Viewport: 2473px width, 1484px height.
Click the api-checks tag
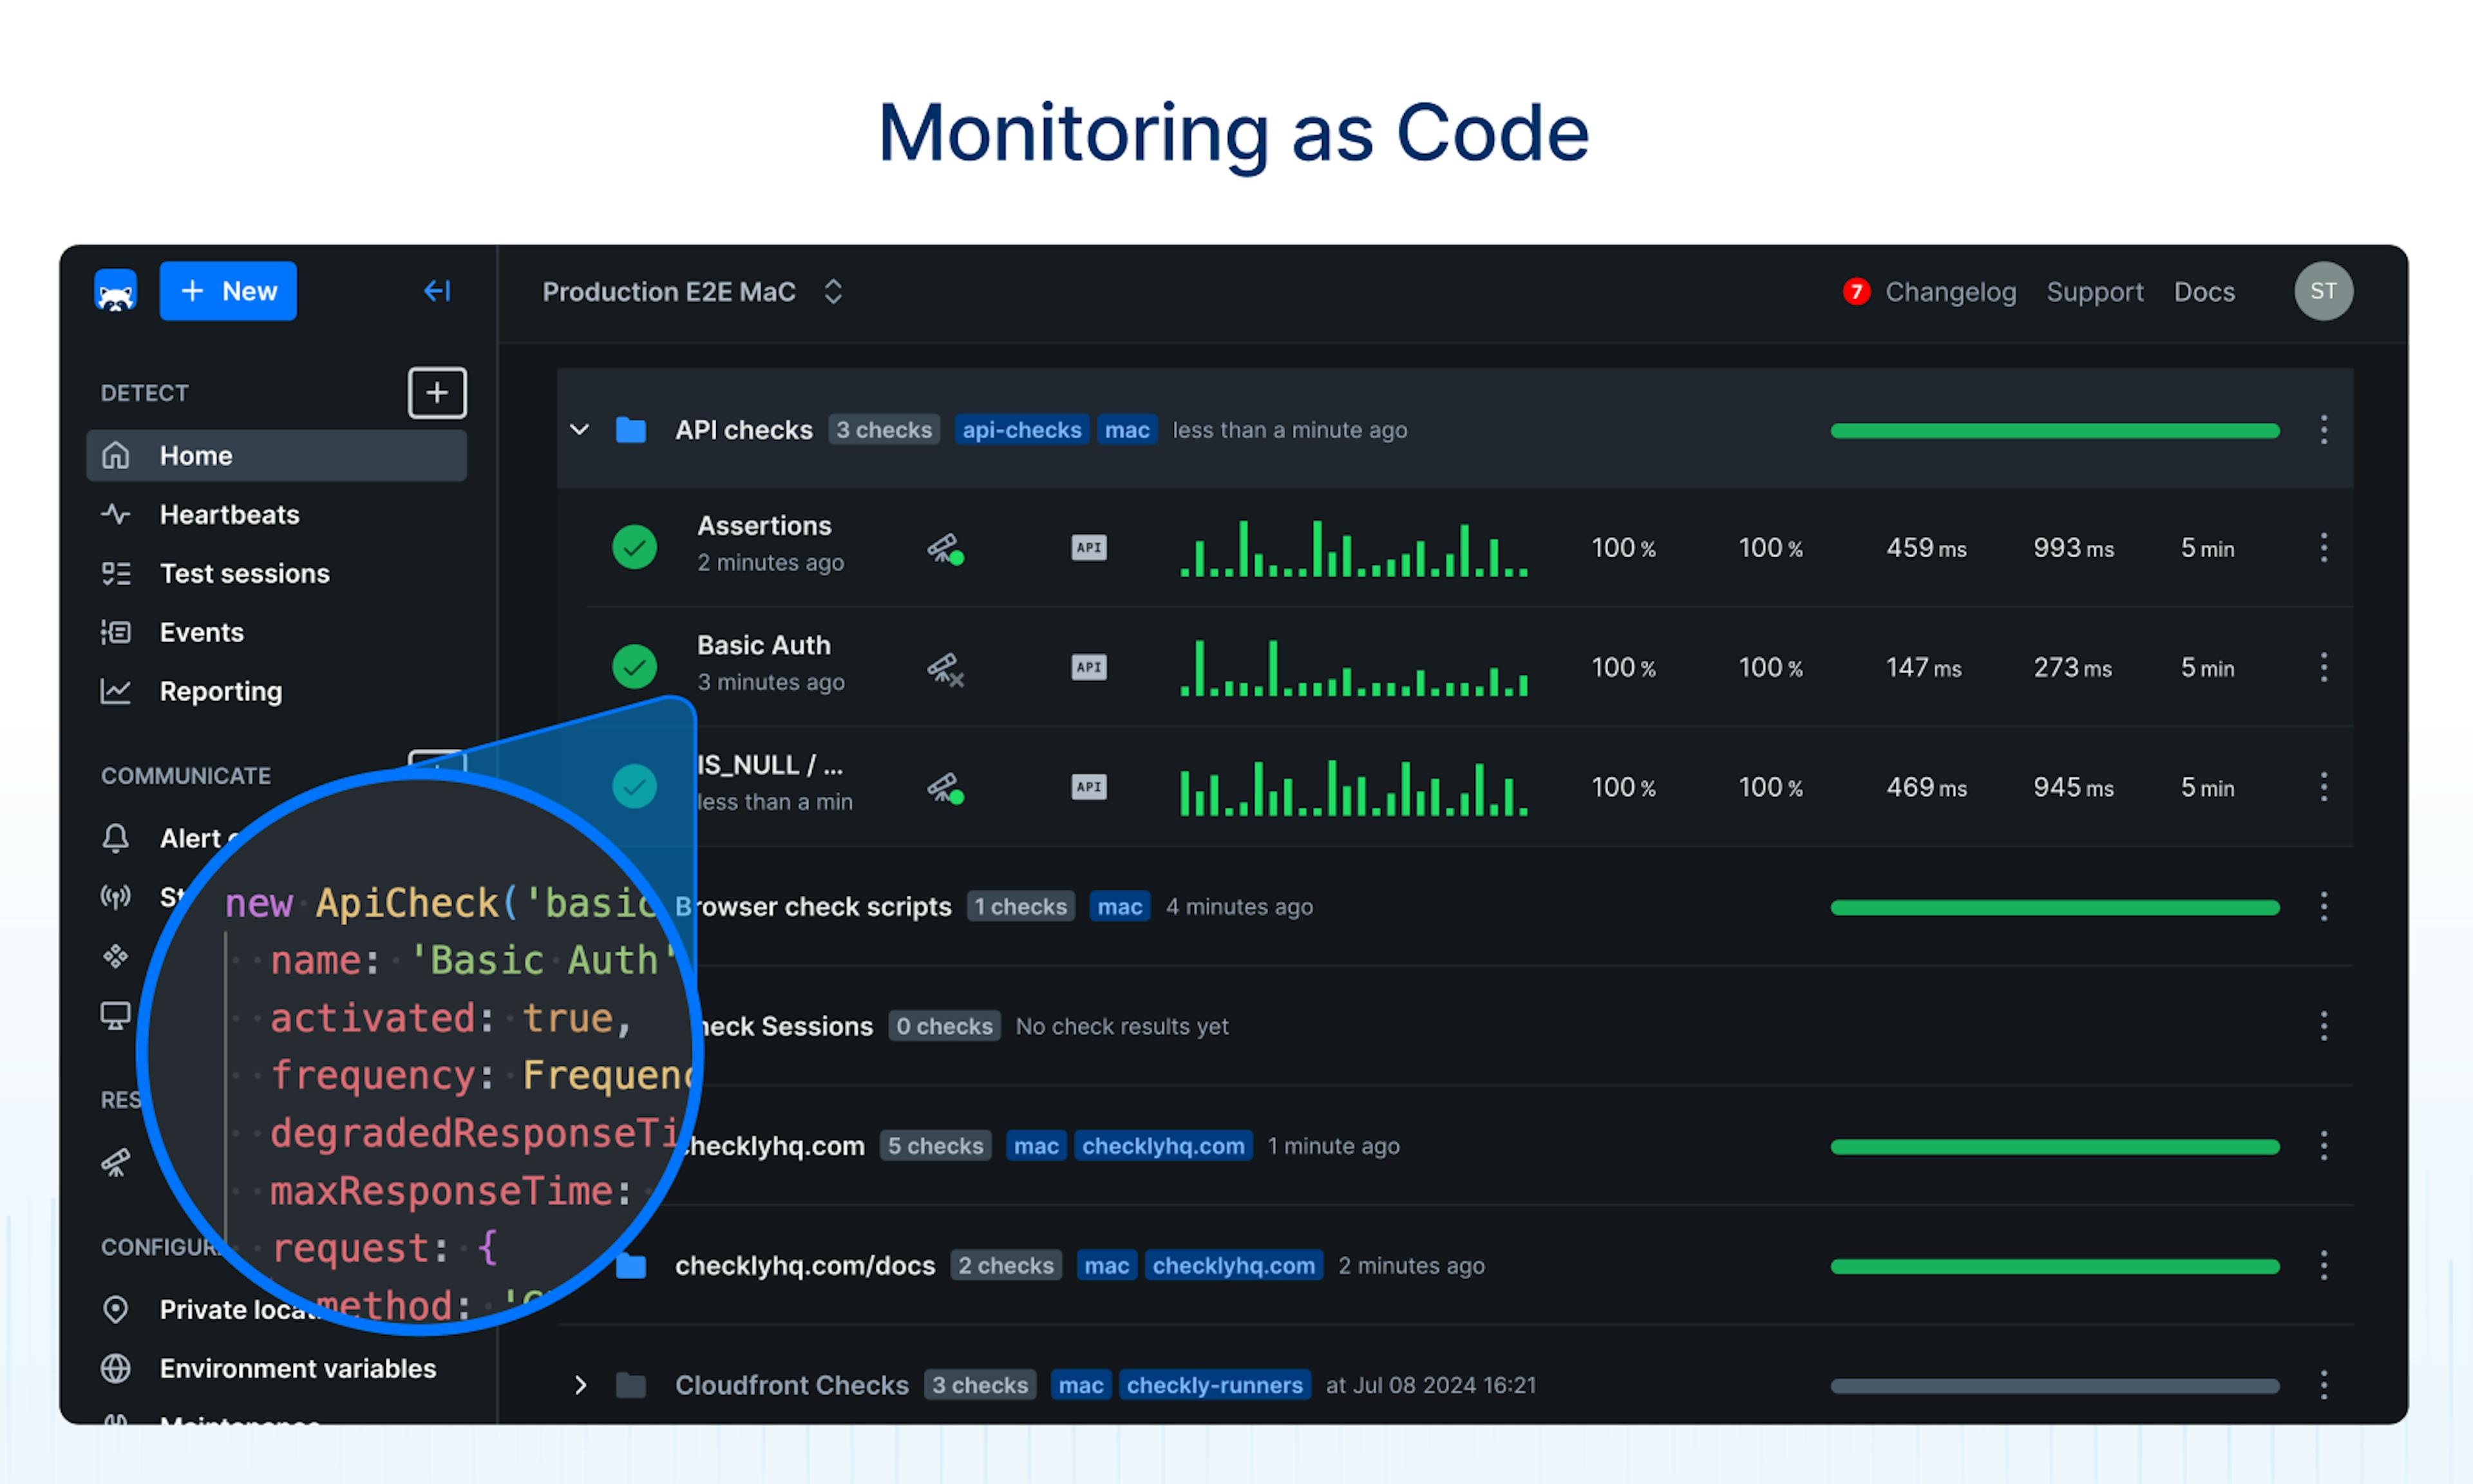(1021, 430)
